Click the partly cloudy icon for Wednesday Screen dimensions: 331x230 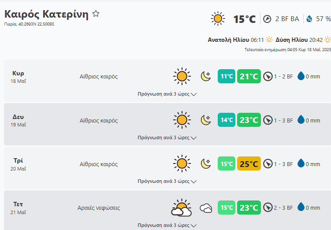click(x=181, y=208)
